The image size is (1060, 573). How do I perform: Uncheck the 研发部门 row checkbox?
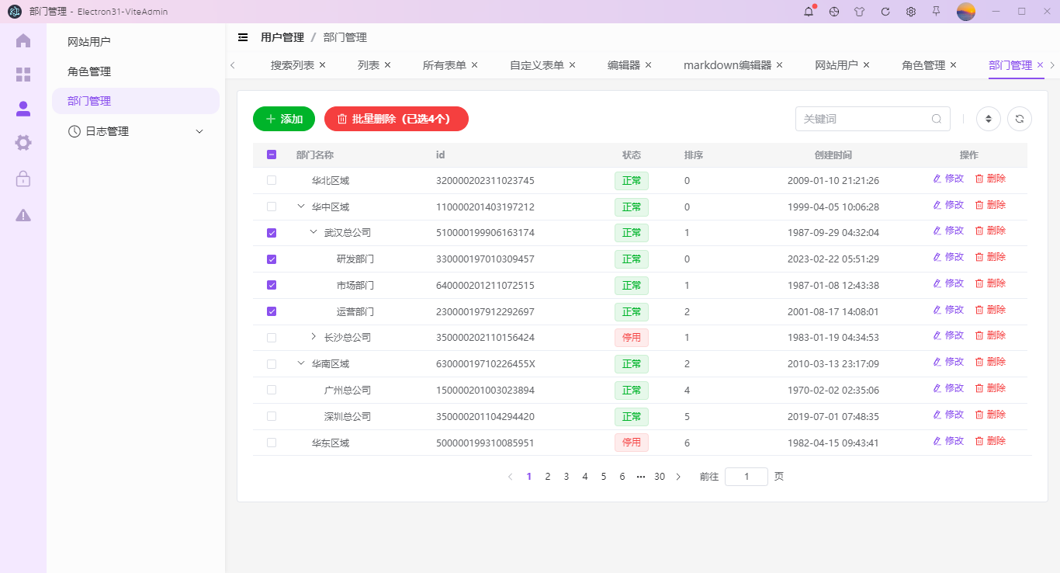pos(271,259)
